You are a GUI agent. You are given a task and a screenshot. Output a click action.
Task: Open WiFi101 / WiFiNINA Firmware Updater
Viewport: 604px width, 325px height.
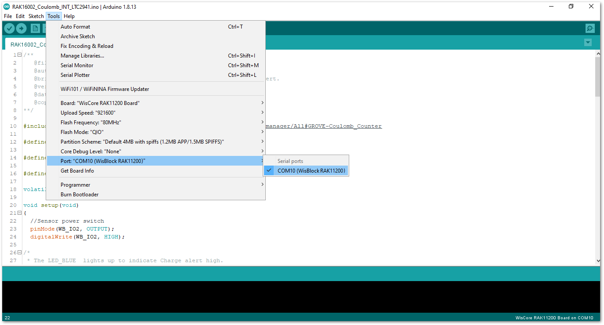(x=156, y=89)
